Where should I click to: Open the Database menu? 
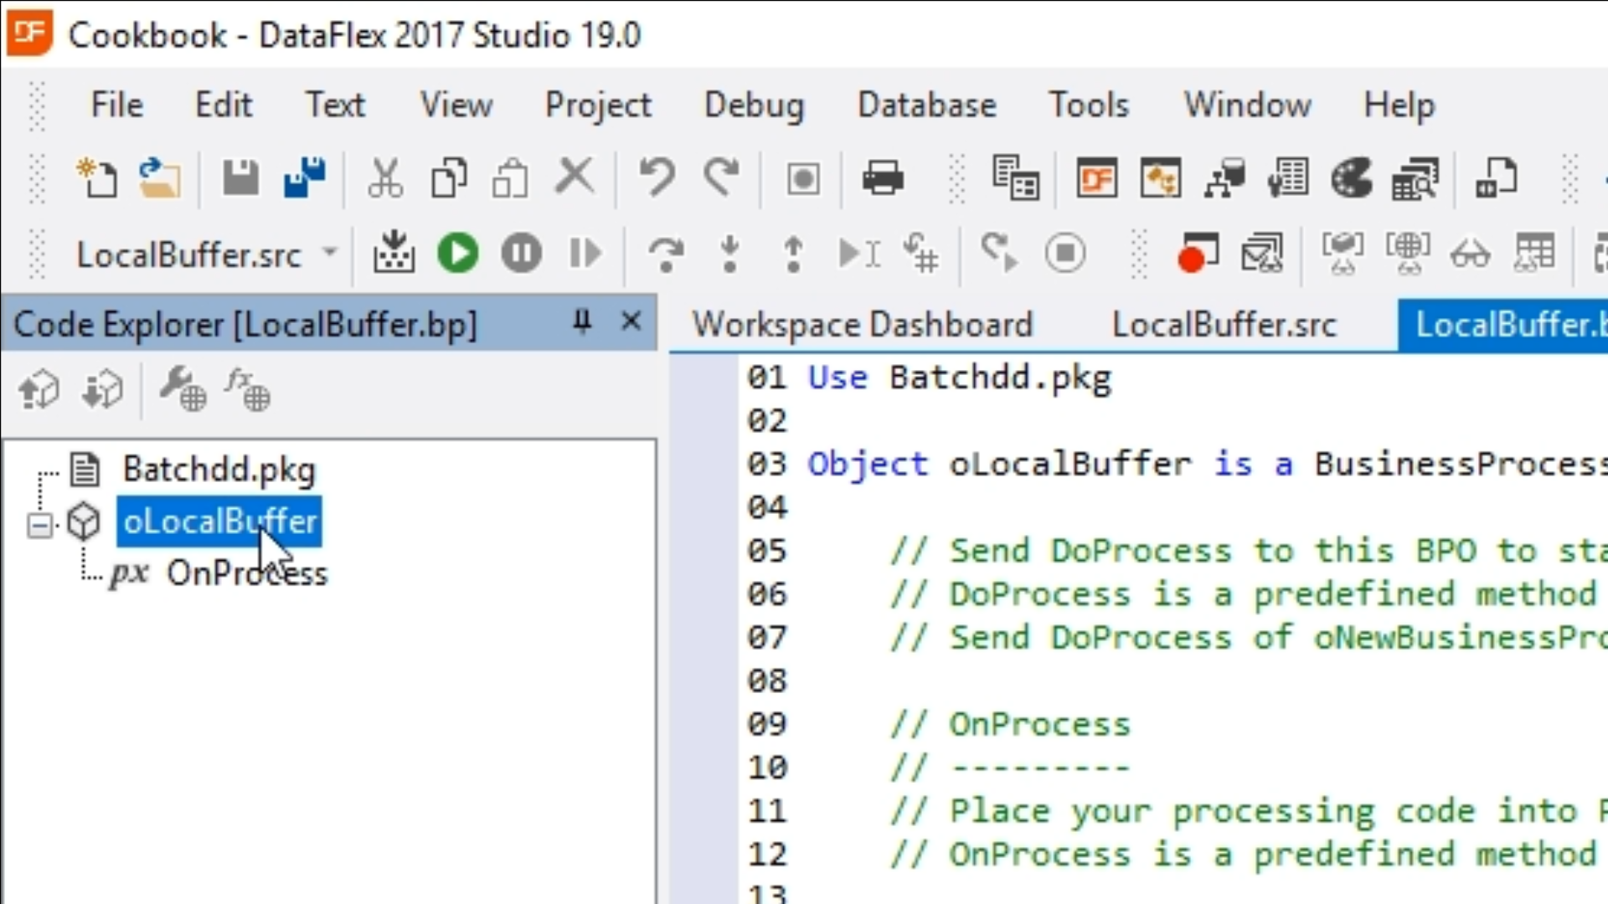click(926, 105)
